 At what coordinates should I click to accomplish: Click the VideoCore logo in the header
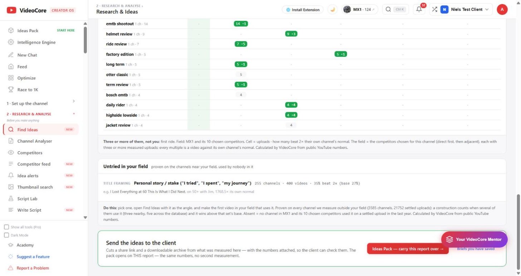click(x=27, y=10)
